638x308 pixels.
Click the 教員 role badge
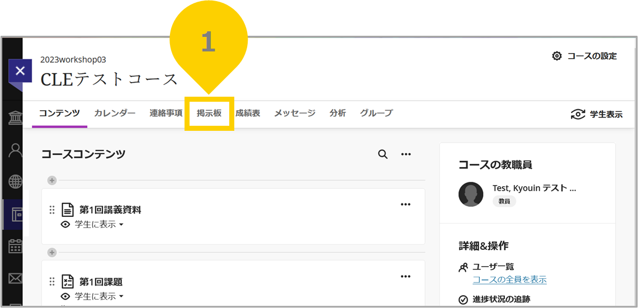(504, 201)
